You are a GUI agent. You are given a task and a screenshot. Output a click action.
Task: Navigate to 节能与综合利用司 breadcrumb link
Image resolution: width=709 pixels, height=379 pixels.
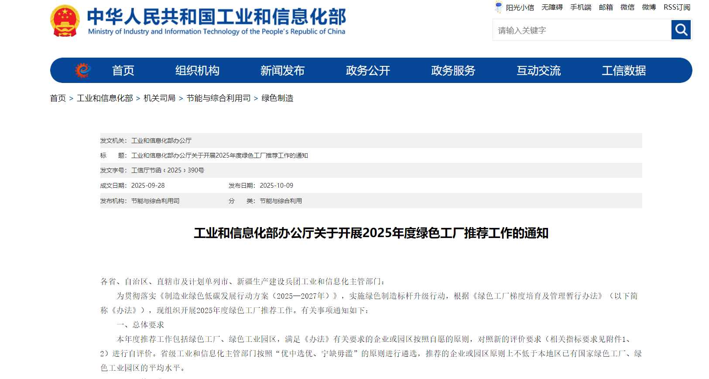(218, 98)
